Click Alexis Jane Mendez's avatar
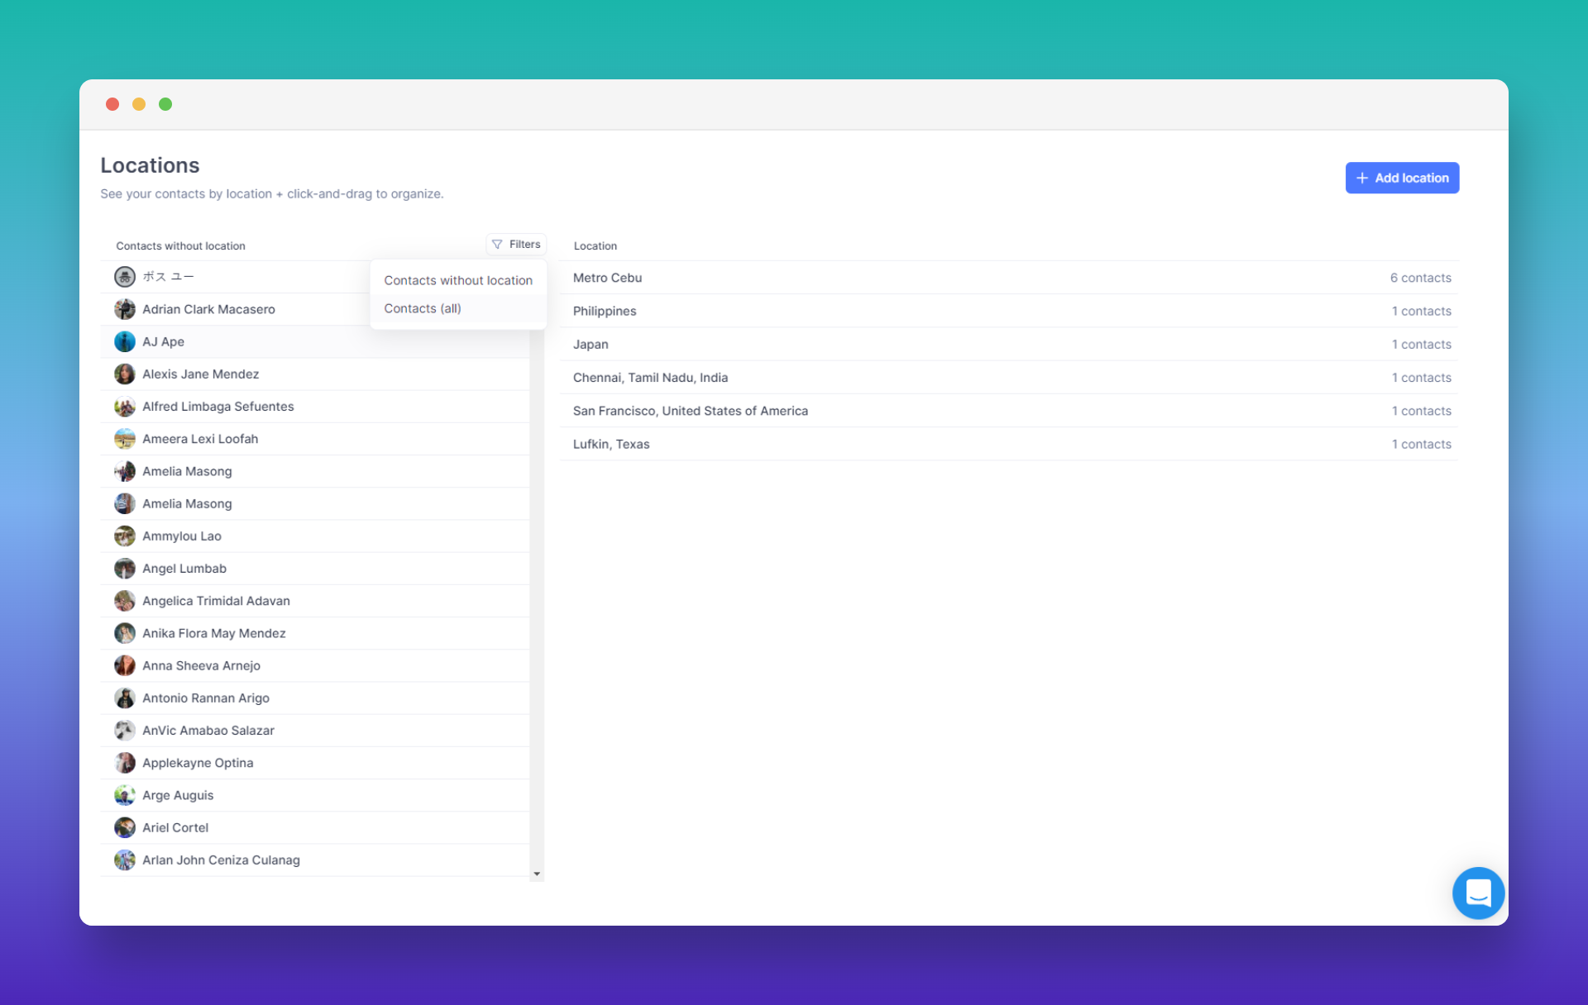This screenshot has height=1005, width=1588. [x=125, y=374]
